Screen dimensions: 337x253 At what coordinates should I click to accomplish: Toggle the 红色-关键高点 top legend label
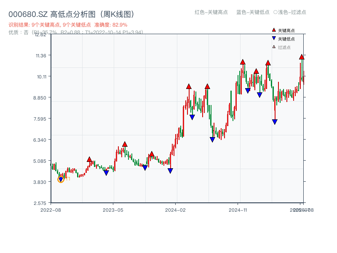(x=211, y=12)
